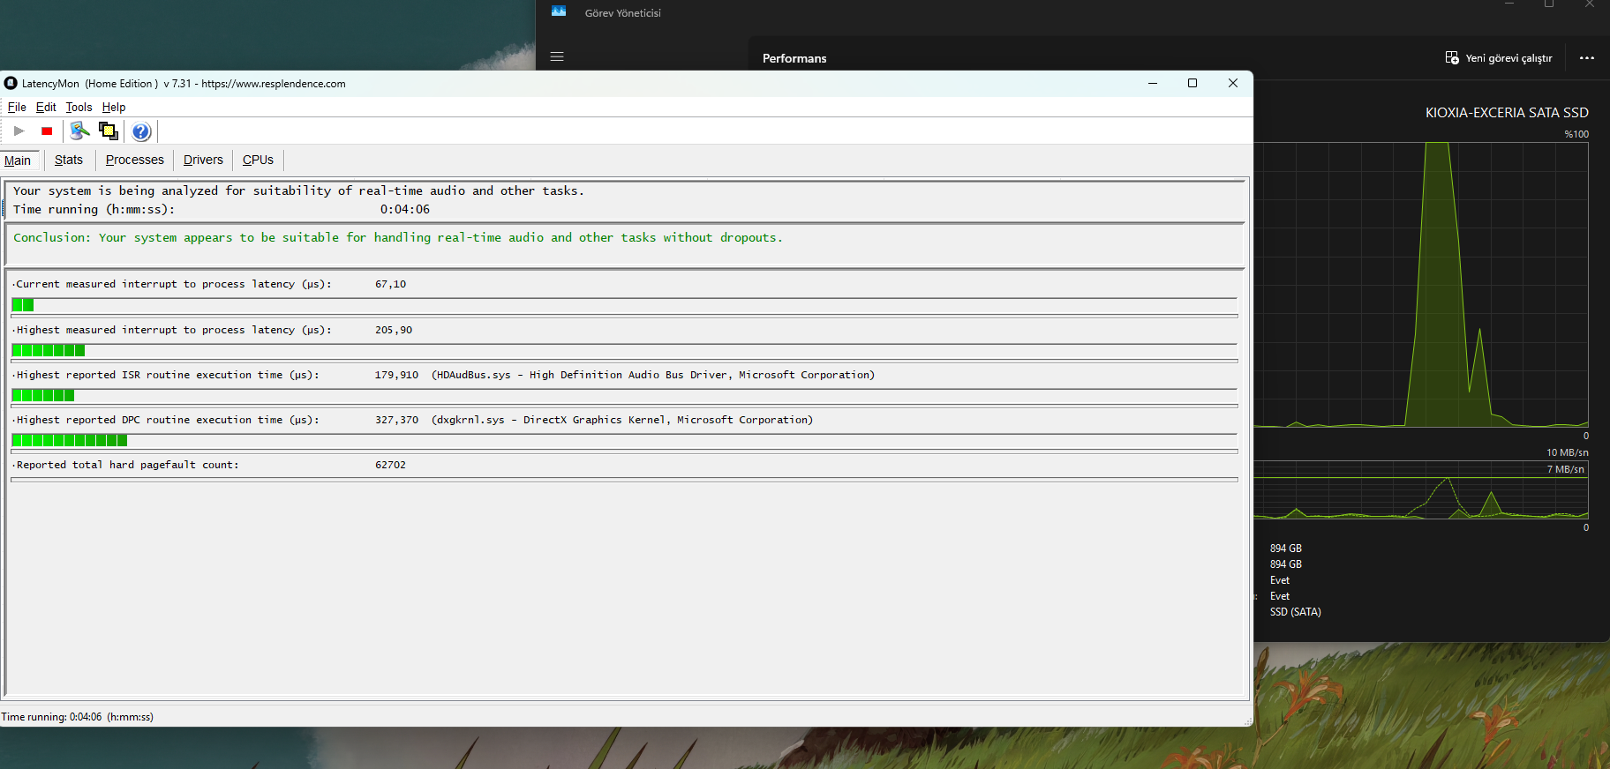Click the SSD (SATA) type label
This screenshot has width=1610, height=769.
pos(1295,612)
